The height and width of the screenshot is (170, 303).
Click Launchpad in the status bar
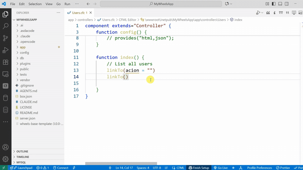(x=21, y=168)
